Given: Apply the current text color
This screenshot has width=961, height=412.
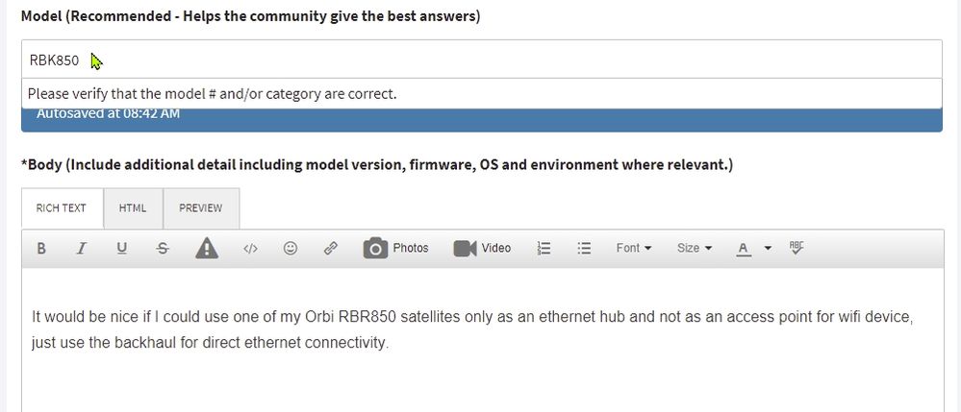Looking at the screenshot, I should click(744, 249).
